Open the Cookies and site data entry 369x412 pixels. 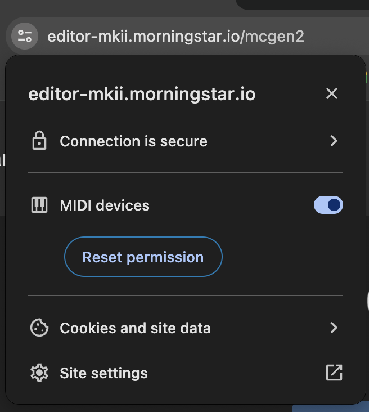point(135,328)
